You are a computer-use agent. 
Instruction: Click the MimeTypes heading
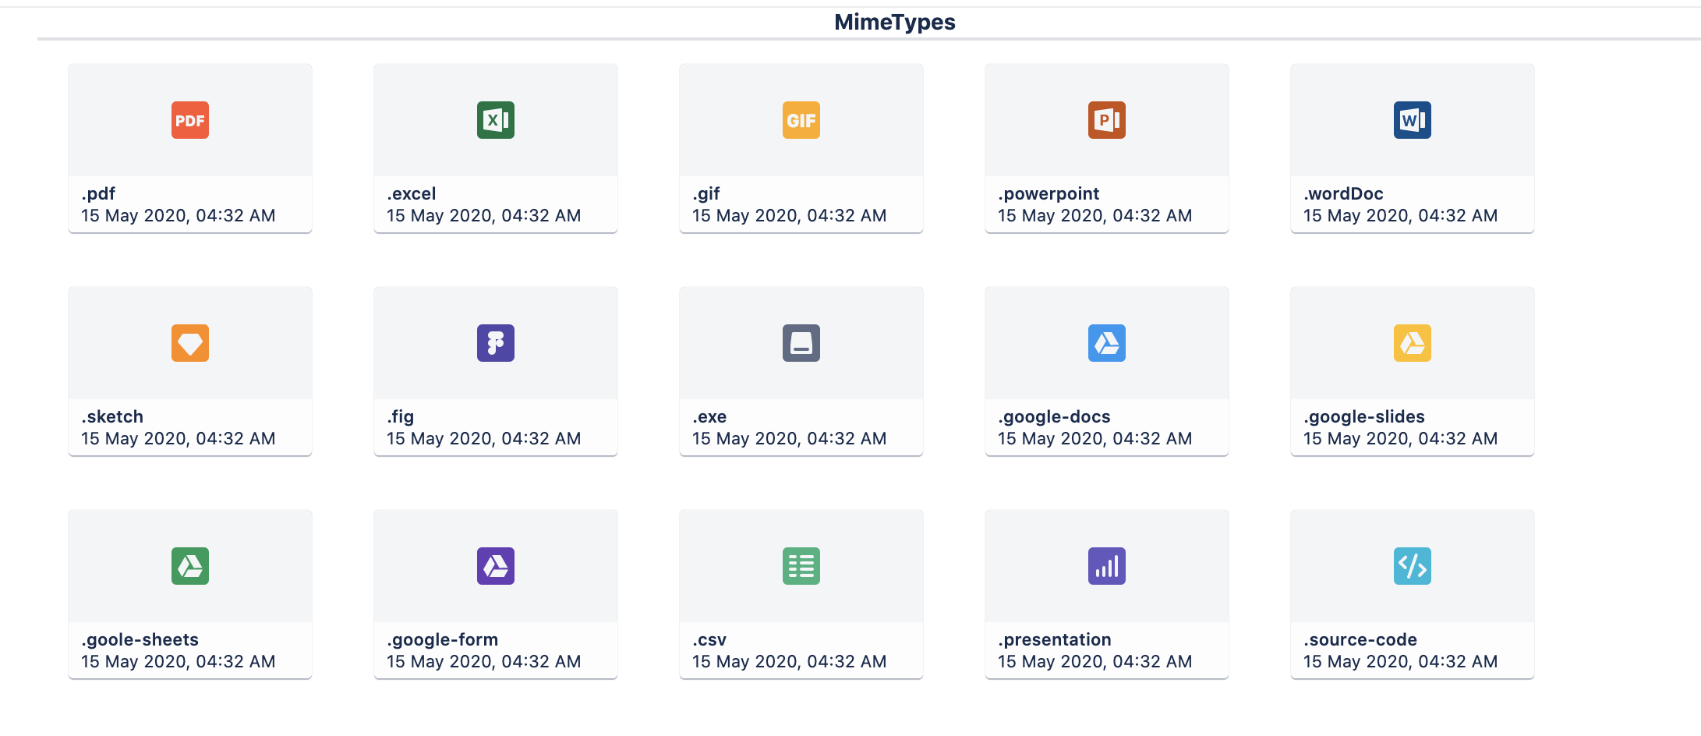point(895,22)
